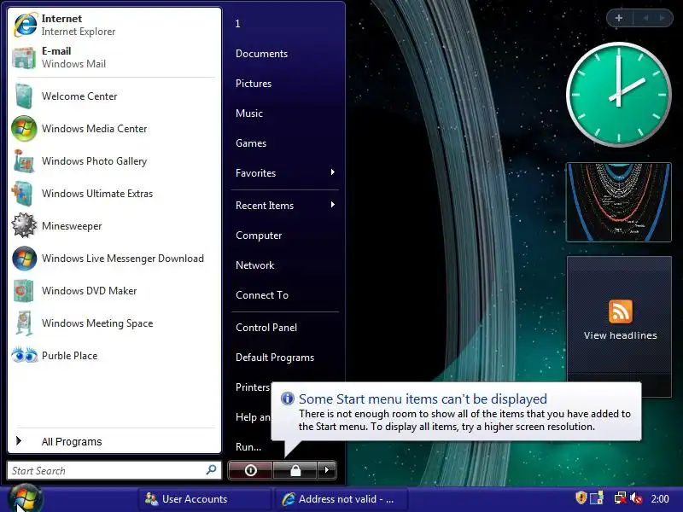The width and height of the screenshot is (683, 512).
Task: Click the power sleep button
Action: coord(250,470)
